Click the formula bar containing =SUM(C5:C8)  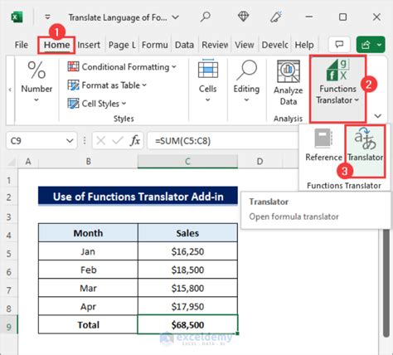point(222,141)
